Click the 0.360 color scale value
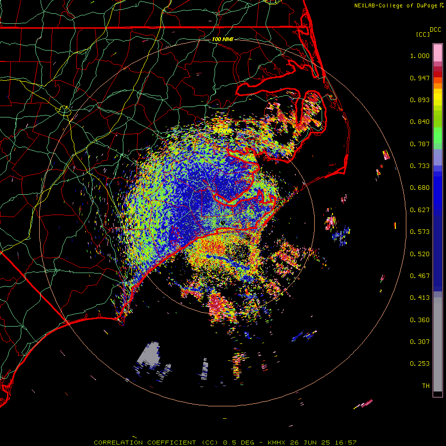The image size is (446, 446). coord(420,320)
